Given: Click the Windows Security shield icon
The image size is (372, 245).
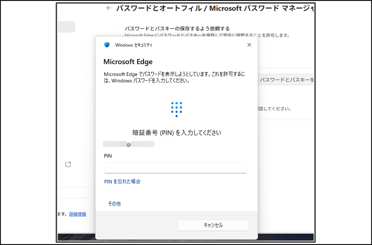Looking at the screenshot, I should (107, 45).
